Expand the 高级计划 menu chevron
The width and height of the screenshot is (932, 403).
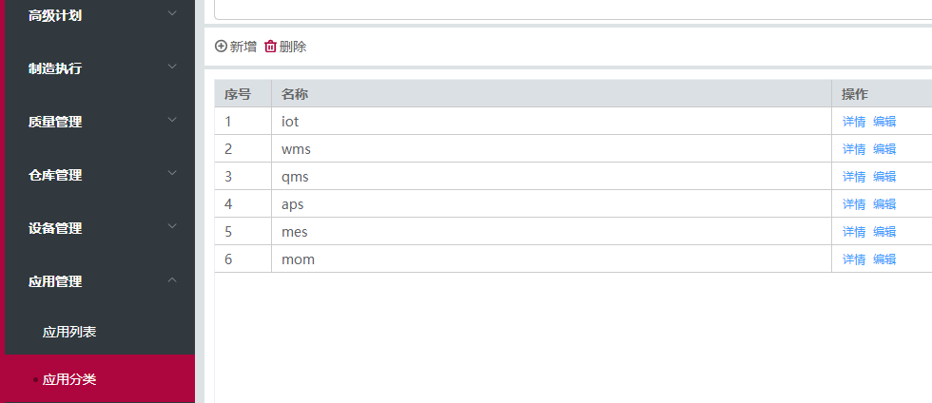point(172,13)
